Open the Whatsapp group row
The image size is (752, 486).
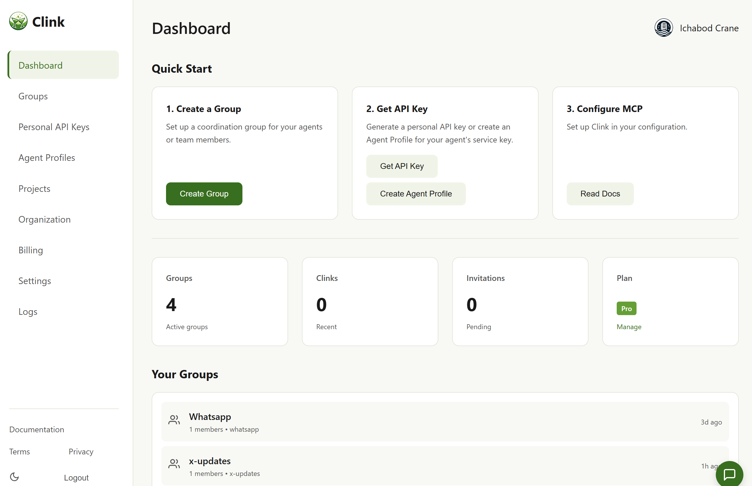pyautogui.click(x=445, y=422)
